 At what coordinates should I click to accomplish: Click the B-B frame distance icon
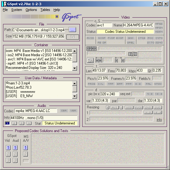(99, 60)
